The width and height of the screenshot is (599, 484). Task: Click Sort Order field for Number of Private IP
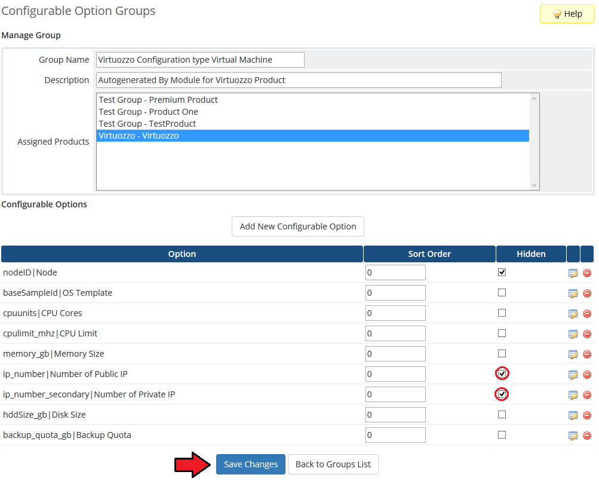(x=395, y=394)
